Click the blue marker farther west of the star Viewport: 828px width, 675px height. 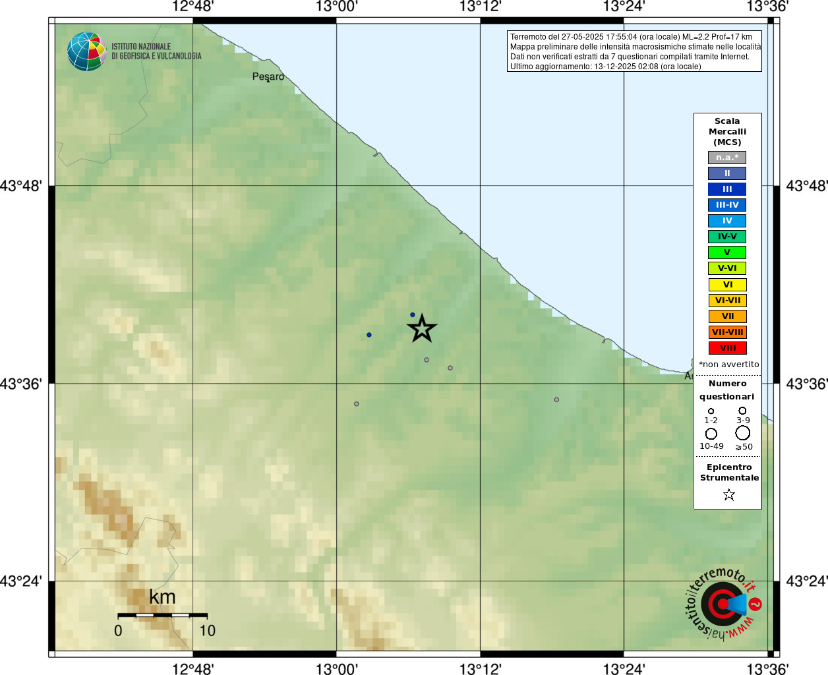(x=369, y=335)
